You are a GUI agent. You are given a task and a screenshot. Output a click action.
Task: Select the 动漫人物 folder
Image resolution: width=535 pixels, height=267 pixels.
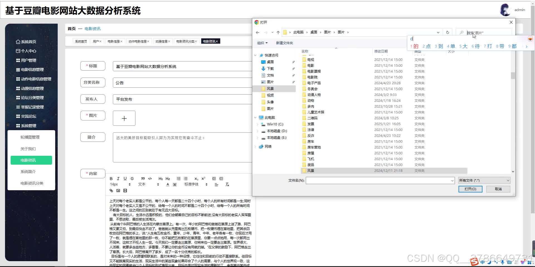tap(314, 95)
